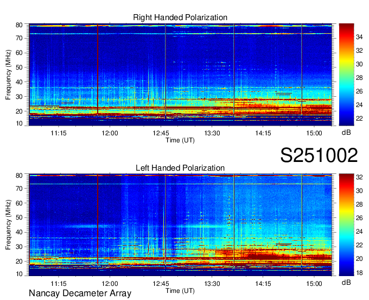Image resolution: width=369 pixels, height=300 pixels.
Task: Click the Right Handed Polarization plot title
Action: (180, 18)
